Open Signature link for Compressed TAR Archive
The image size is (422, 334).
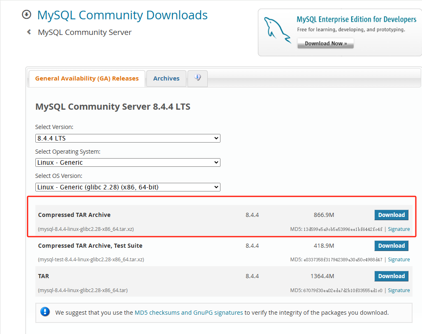point(399,229)
